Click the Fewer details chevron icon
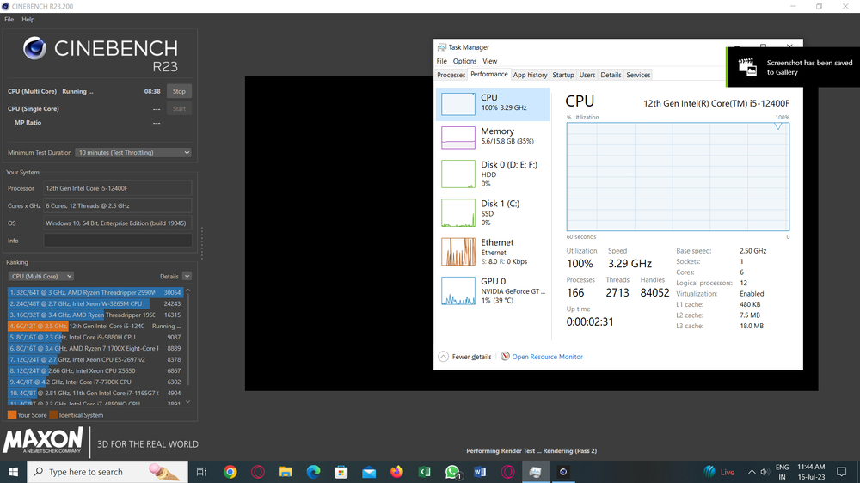This screenshot has height=483, width=860. 443,357
